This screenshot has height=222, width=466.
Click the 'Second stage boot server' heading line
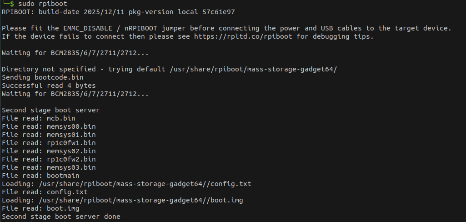(x=50, y=110)
